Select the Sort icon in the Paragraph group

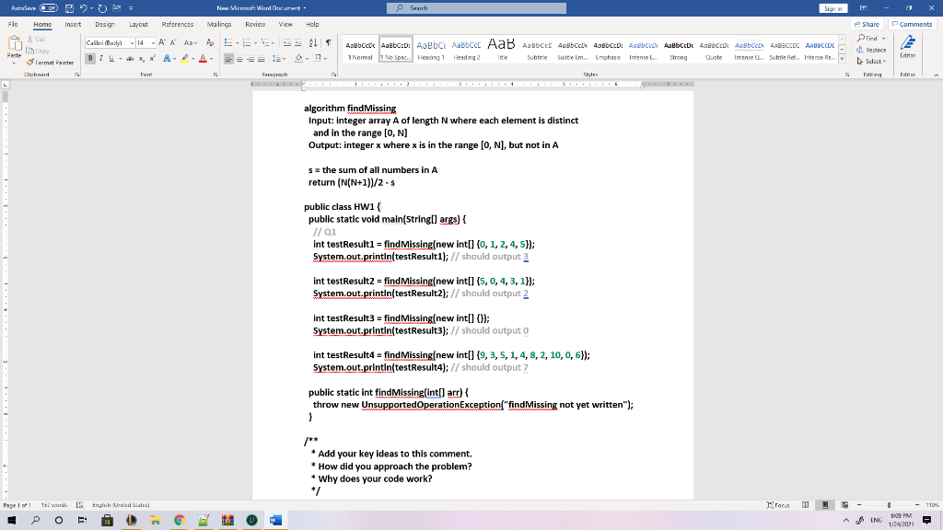coord(313,42)
